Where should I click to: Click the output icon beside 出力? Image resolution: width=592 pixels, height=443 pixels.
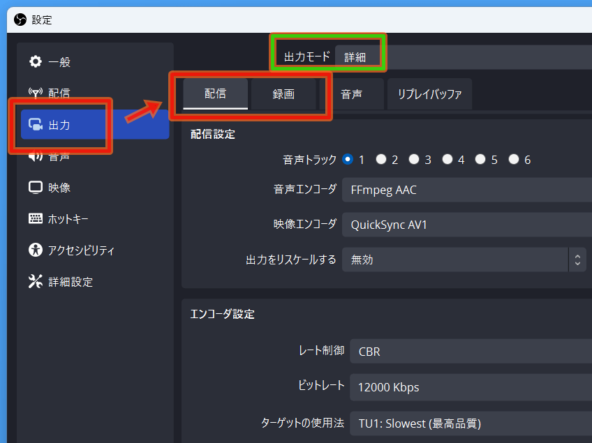(x=36, y=124)
